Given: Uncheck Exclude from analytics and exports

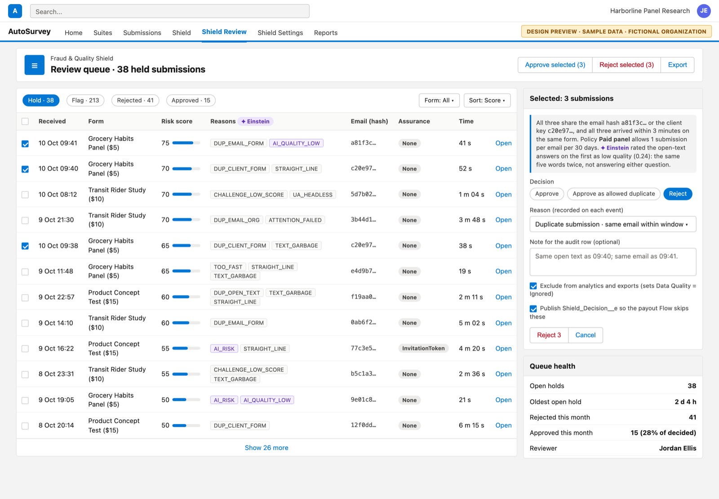Looking at the screenshot, I should click(533, 286).
